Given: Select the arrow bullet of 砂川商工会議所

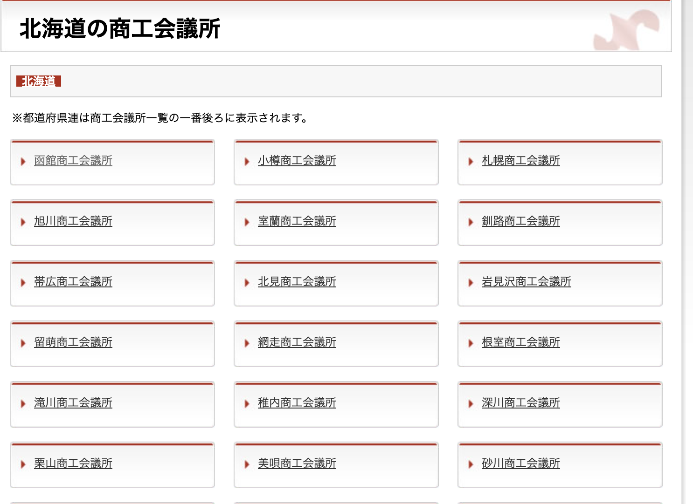Looking at the screenshot, I should point(471,464).
